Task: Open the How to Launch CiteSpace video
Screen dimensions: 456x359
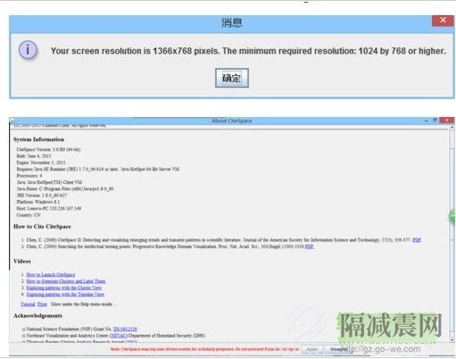Action: click(x=51, y=274)
